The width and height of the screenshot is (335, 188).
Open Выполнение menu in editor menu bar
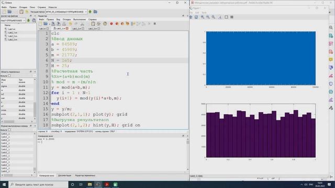[80, 19]
